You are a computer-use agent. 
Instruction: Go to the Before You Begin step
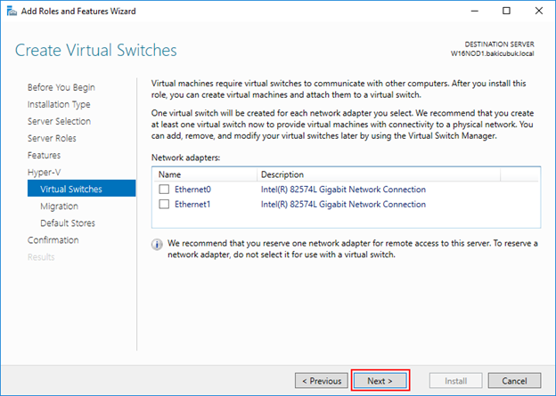(61, 87)
